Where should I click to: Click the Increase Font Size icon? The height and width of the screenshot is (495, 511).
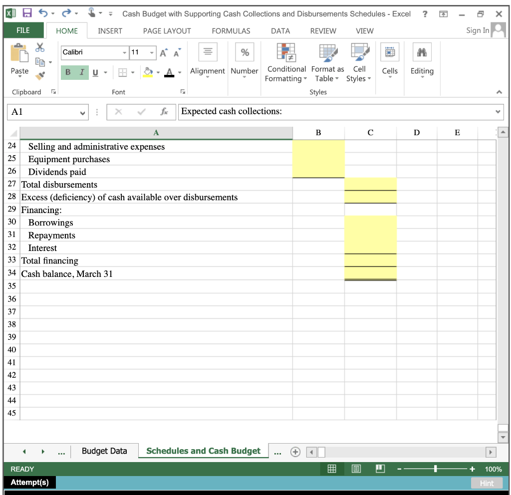tap(162, 51)
